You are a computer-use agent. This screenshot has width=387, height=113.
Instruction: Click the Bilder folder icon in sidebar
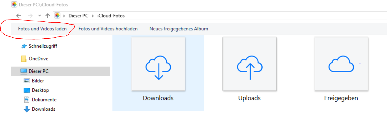point(27,81)
